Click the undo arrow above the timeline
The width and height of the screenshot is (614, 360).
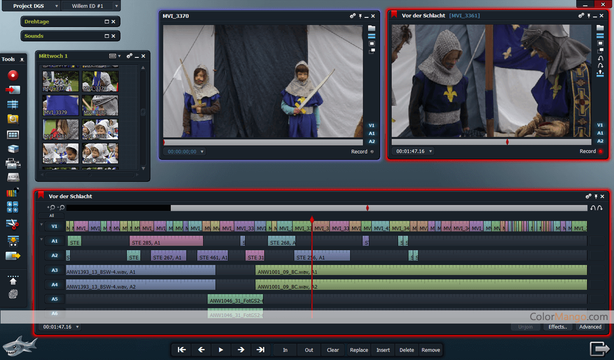594,208
